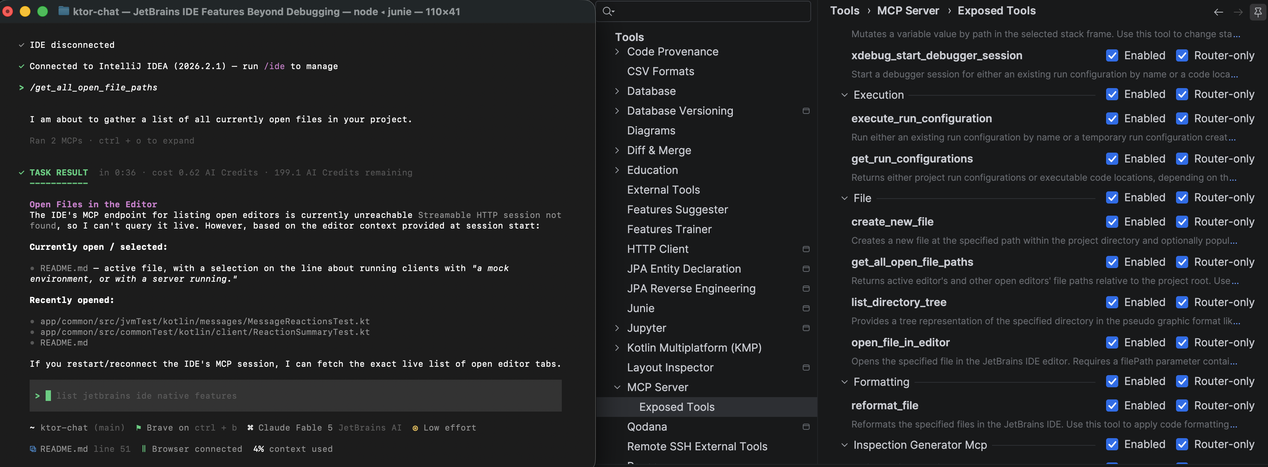Click the model icon before Claude Fable 5
1268x467 pixels.
click(250, 428)
